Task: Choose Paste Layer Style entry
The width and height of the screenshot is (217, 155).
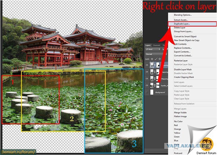Action: (182, 95)
